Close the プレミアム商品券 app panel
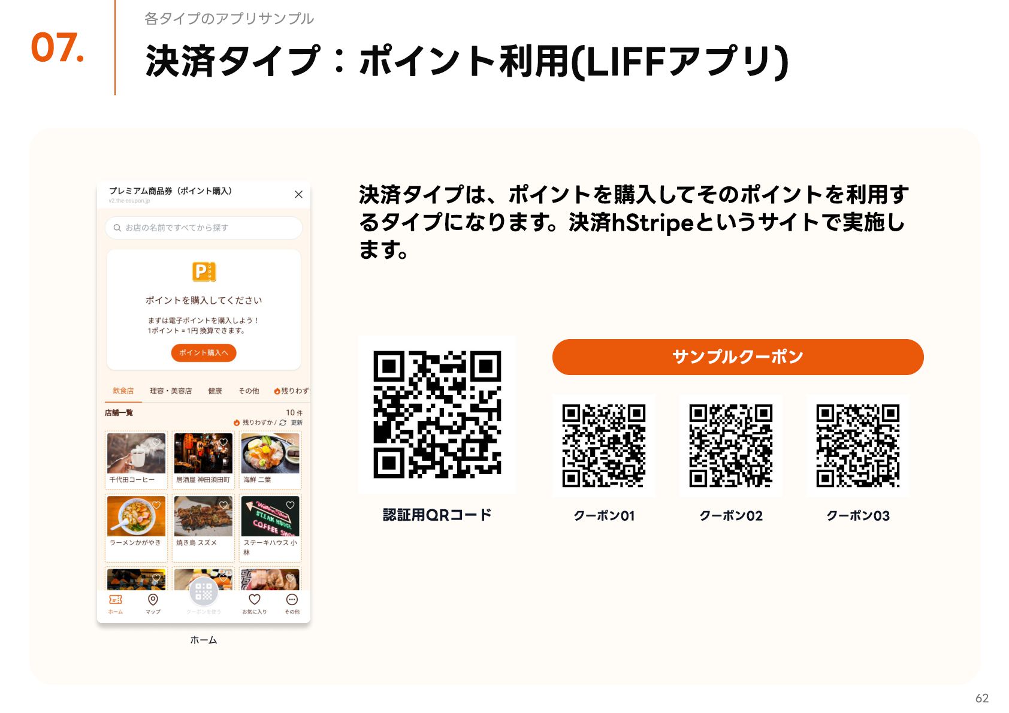Viewport: 1009px width, 713px height. click(x=298, y=194)
